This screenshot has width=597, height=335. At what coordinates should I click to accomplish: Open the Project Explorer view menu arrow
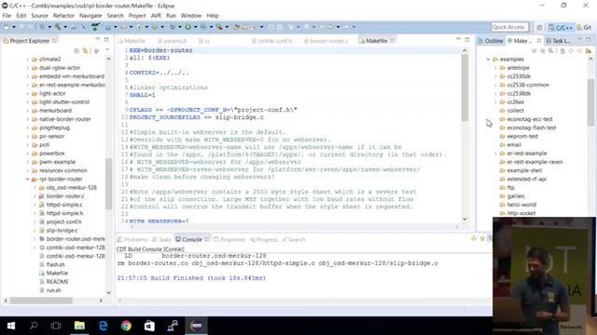click(107, 50)
